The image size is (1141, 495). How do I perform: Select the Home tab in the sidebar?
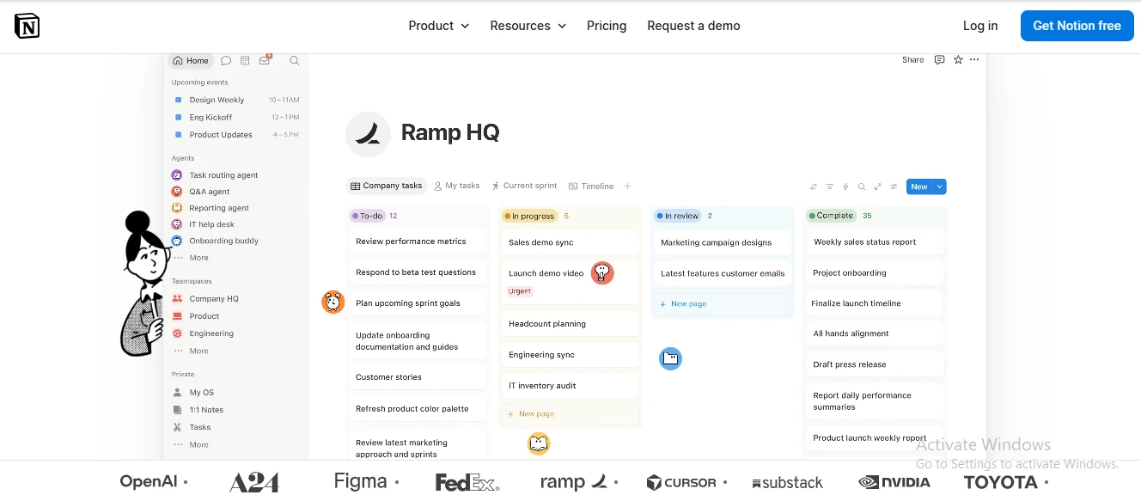click(190, 61)
